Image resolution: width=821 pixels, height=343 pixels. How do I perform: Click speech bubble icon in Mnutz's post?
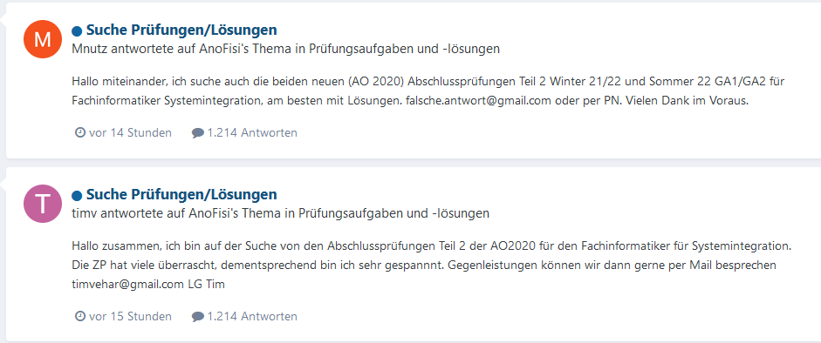[197, 133]
